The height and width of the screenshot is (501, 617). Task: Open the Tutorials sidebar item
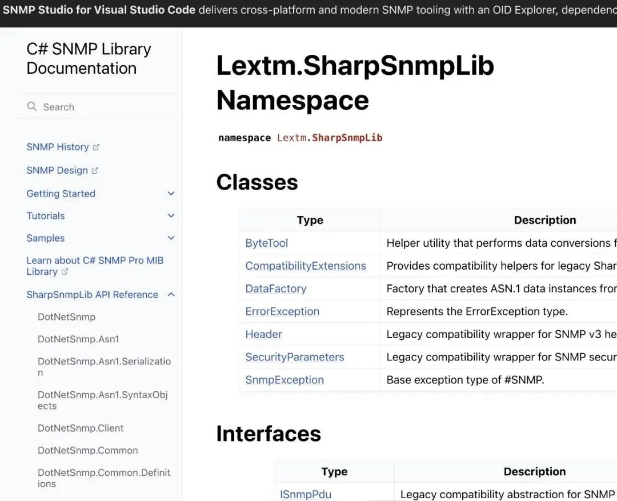[46, 216]
